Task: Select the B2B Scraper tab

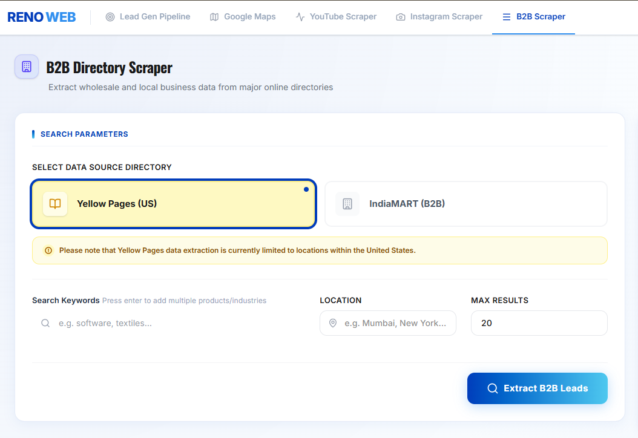Action: click(x=533, y=17)
